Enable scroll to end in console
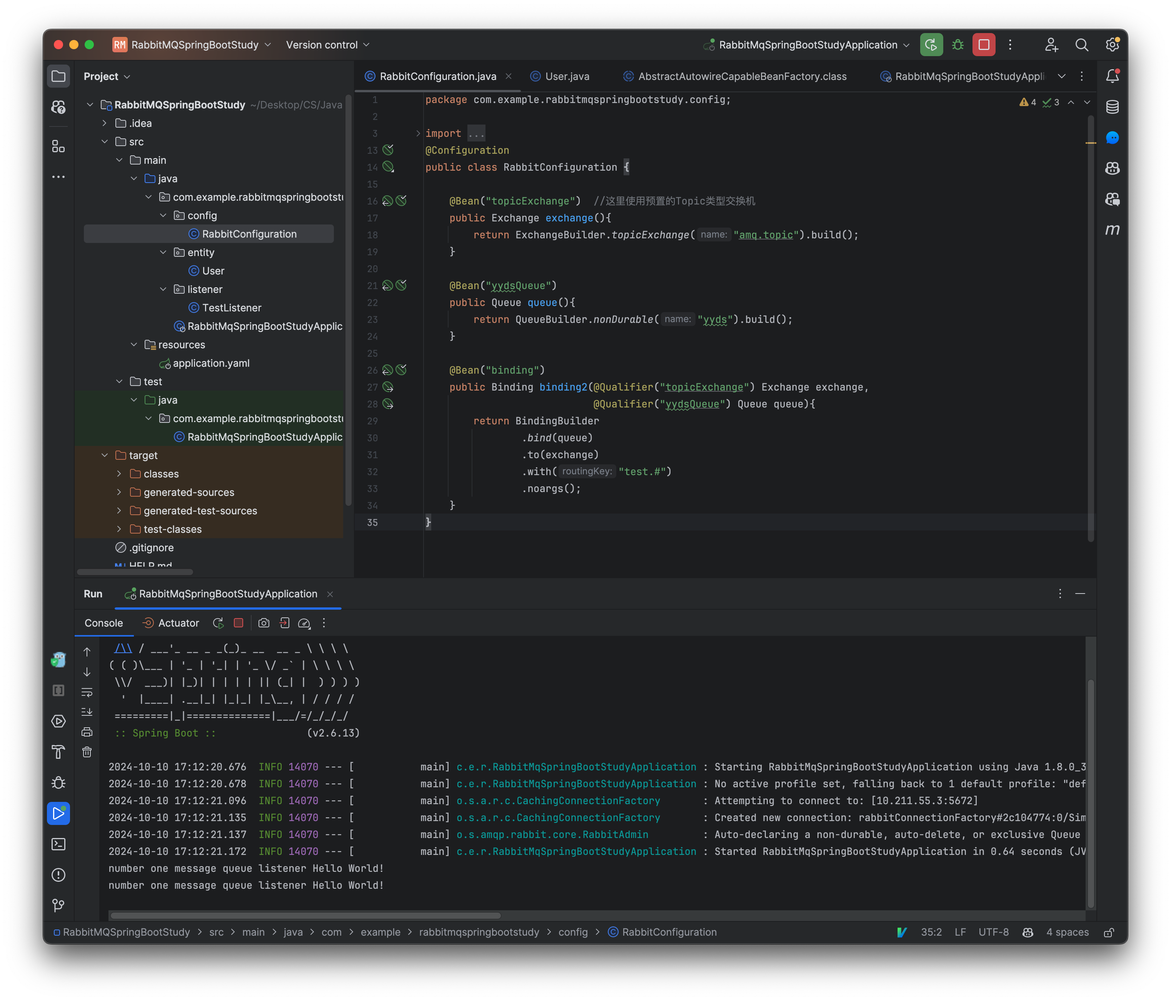1171x1001 pixels. point(87,712)
